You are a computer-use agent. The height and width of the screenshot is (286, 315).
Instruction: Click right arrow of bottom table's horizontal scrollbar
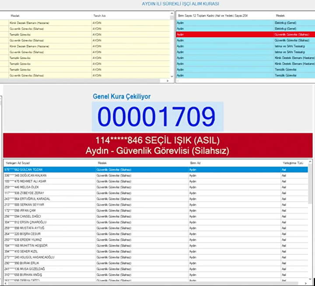tap(306, 283)
